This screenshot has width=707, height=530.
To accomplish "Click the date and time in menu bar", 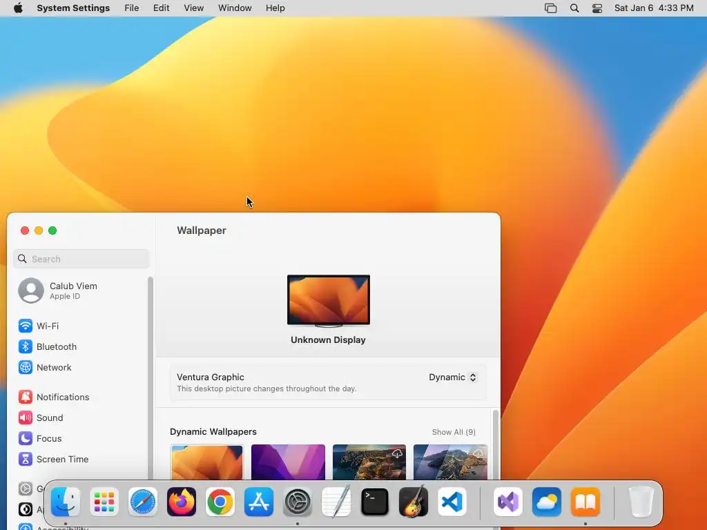I will [654, 8].
